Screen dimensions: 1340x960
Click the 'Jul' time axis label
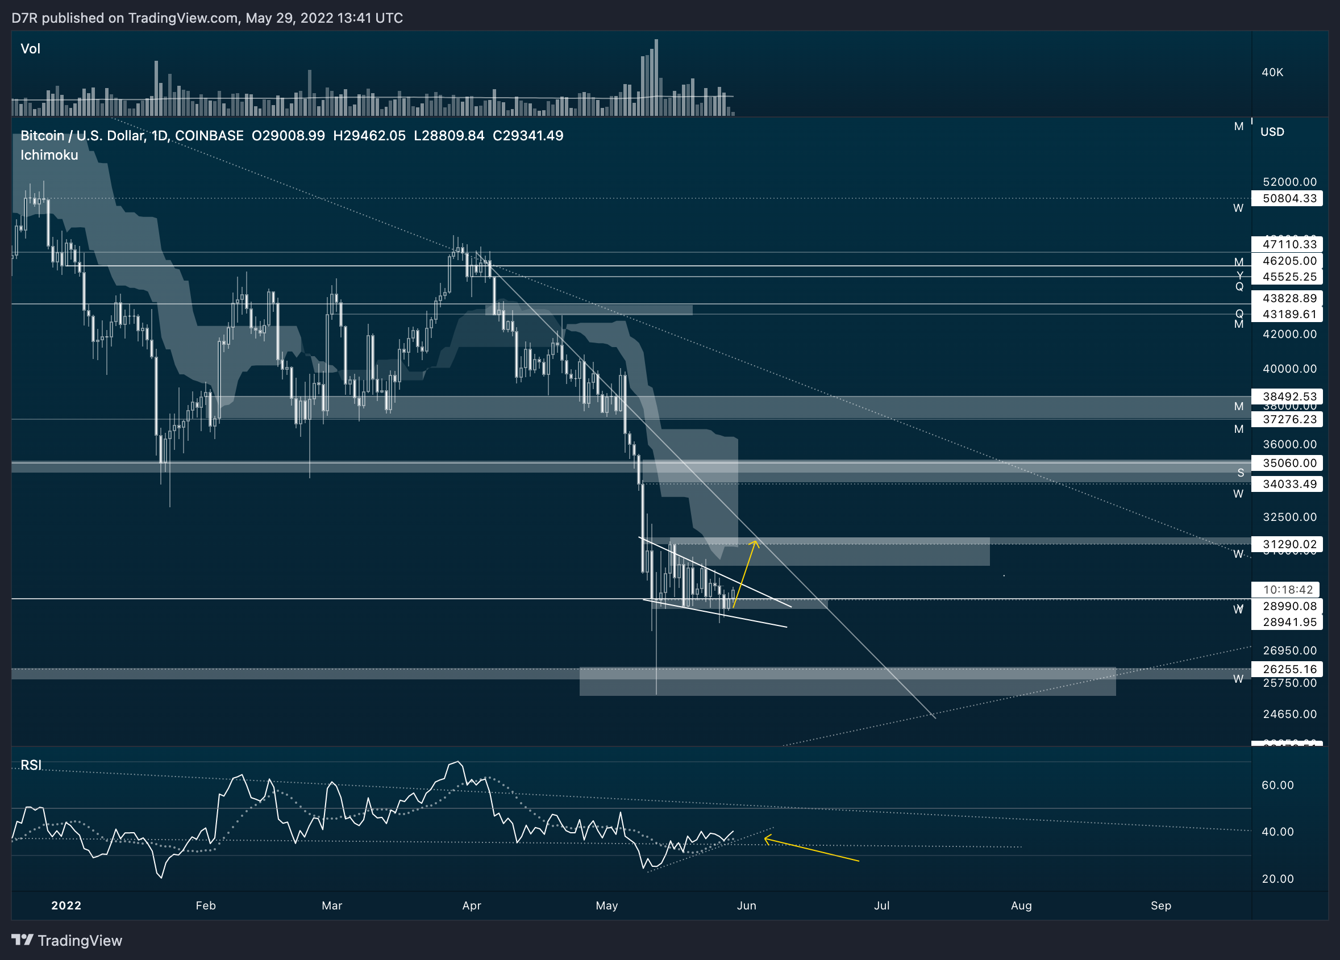(881, 905)
